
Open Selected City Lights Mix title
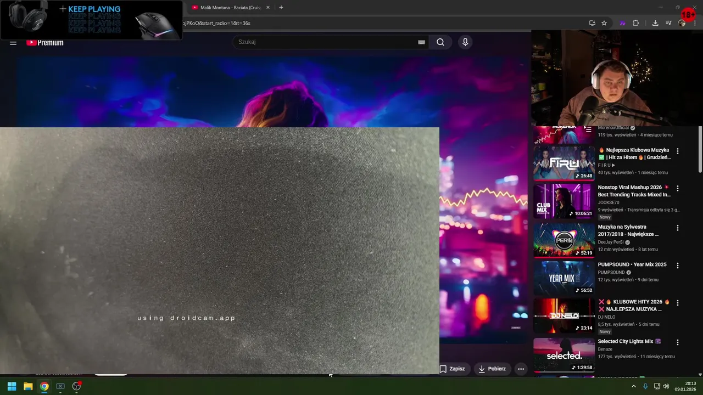pos(629,341)
